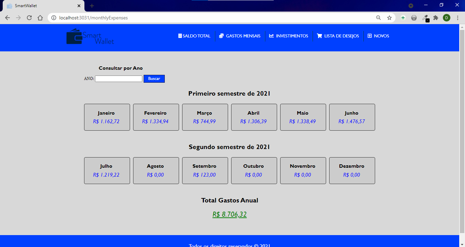Viewport: 465px width, 247px height.
Task: Open the Chrome three-dot menu
Action: click(x=458, y=18)
